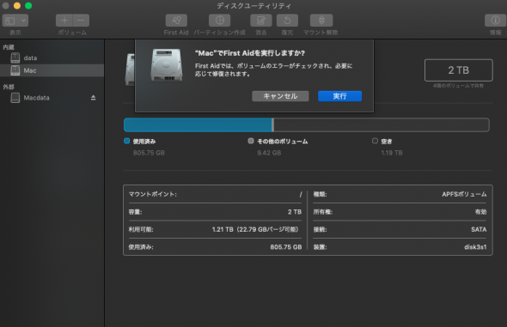
Task: Open the sidebar view (表示) dropdown
Action: tap(15, 21)
